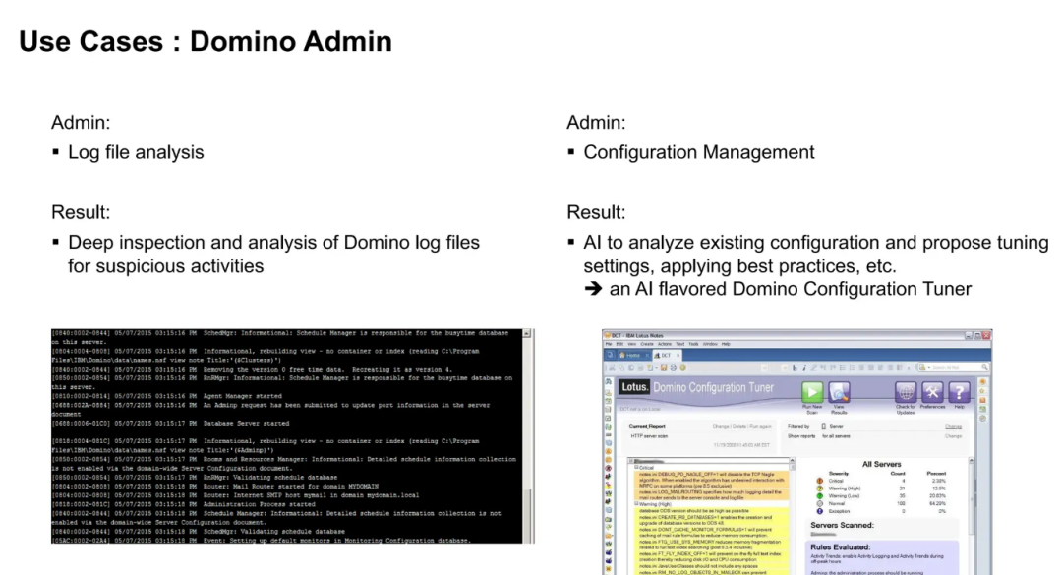Click the save floppy icon in toolbar

click(664, 367)
